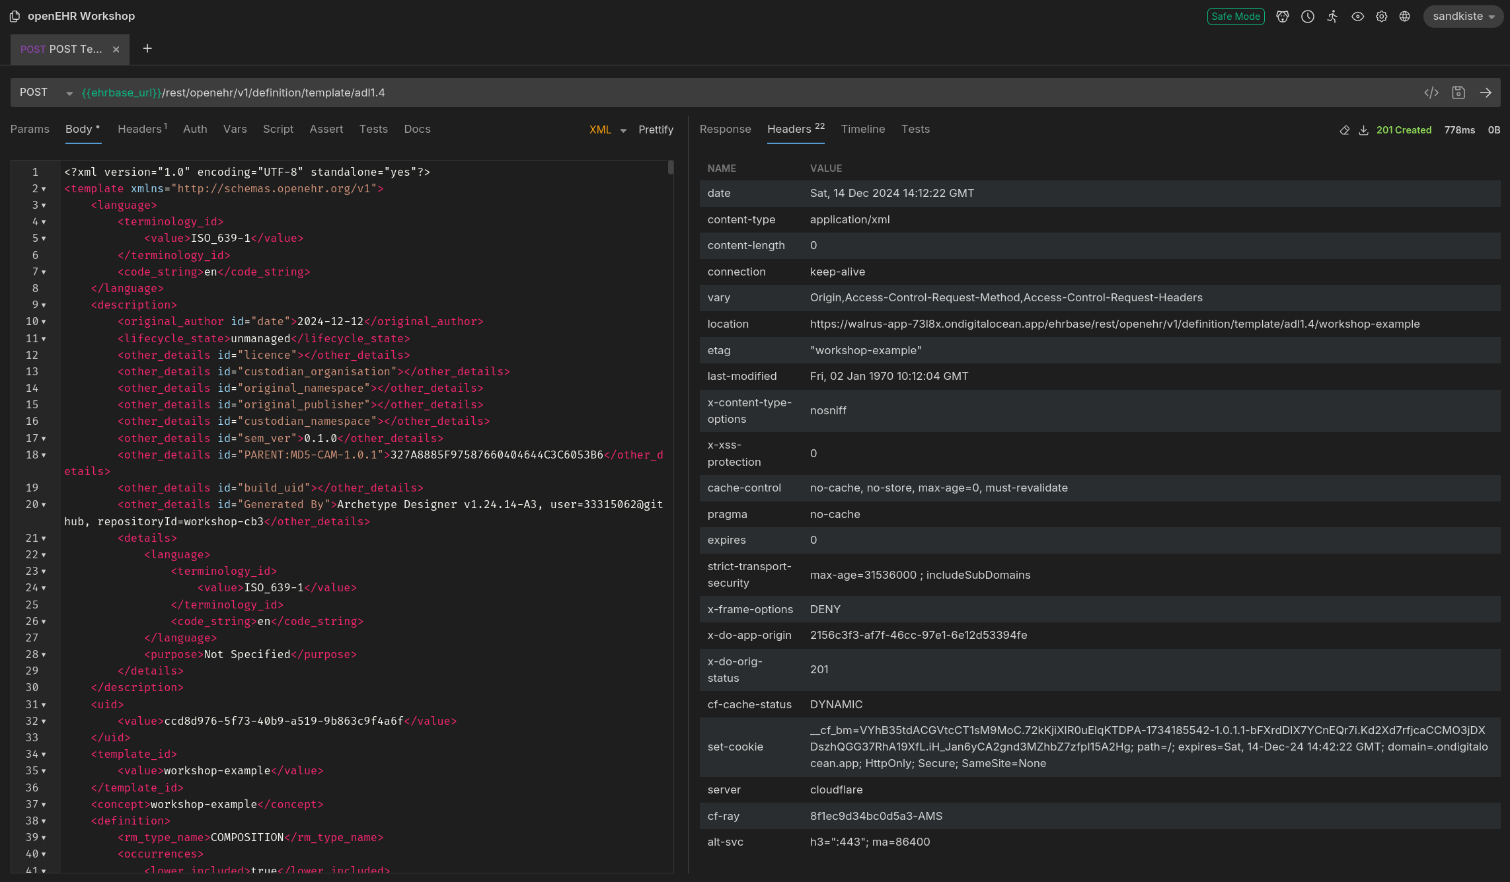Save the request with the floppy disk icon
This screenshot has height=882, width=1510.
(1458, 92)
